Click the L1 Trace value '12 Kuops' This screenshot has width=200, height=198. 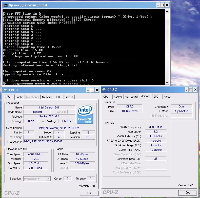coord(82,159)
